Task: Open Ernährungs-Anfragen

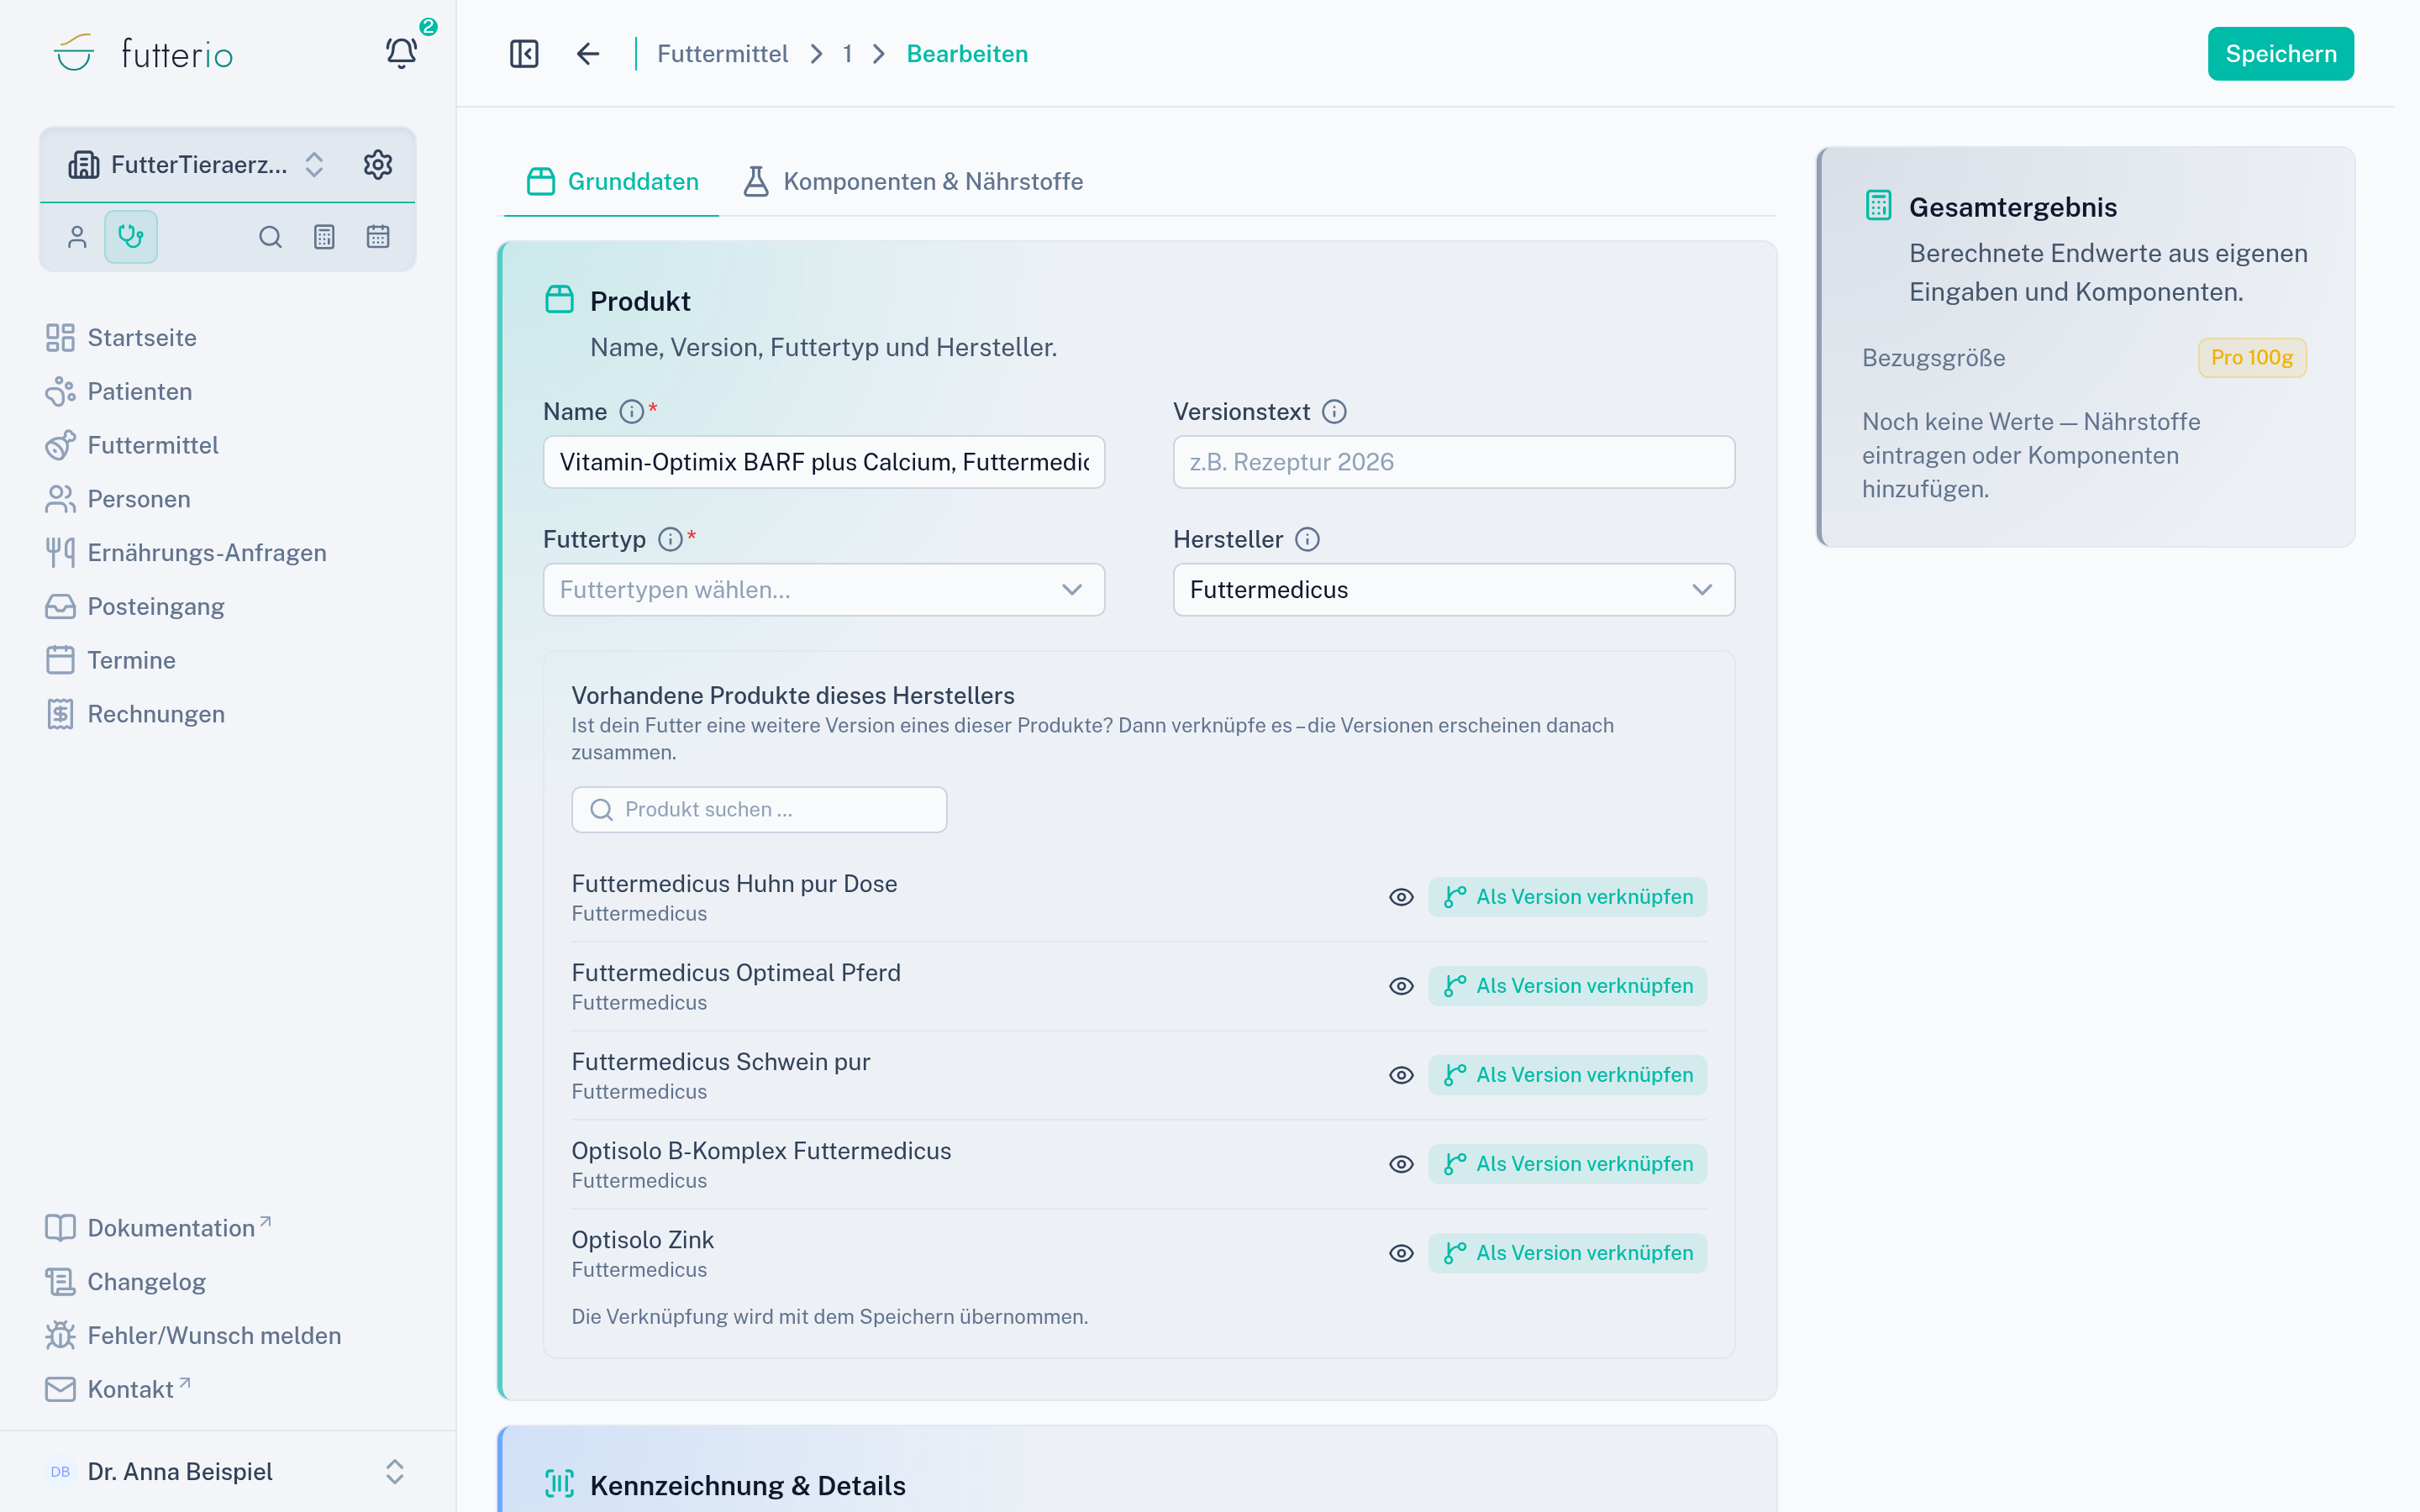Action: tap(186, 553)
